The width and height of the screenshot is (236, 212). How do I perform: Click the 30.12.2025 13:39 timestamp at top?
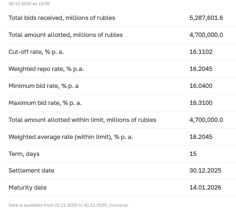click(x=29, y=4)
